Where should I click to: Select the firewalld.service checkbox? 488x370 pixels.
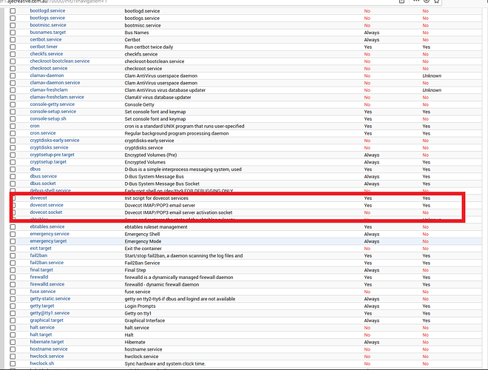coord(13,284)
